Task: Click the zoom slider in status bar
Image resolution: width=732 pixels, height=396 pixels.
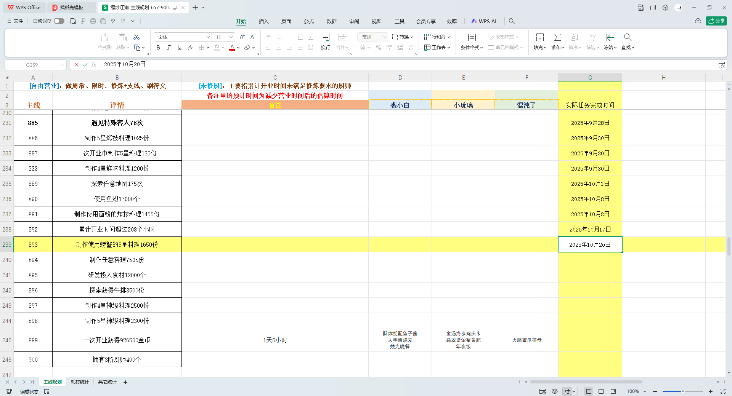Action: (x=682, y=391)
